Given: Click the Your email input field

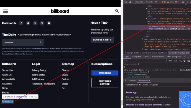Looking at the screenshot, I should 20,42.
